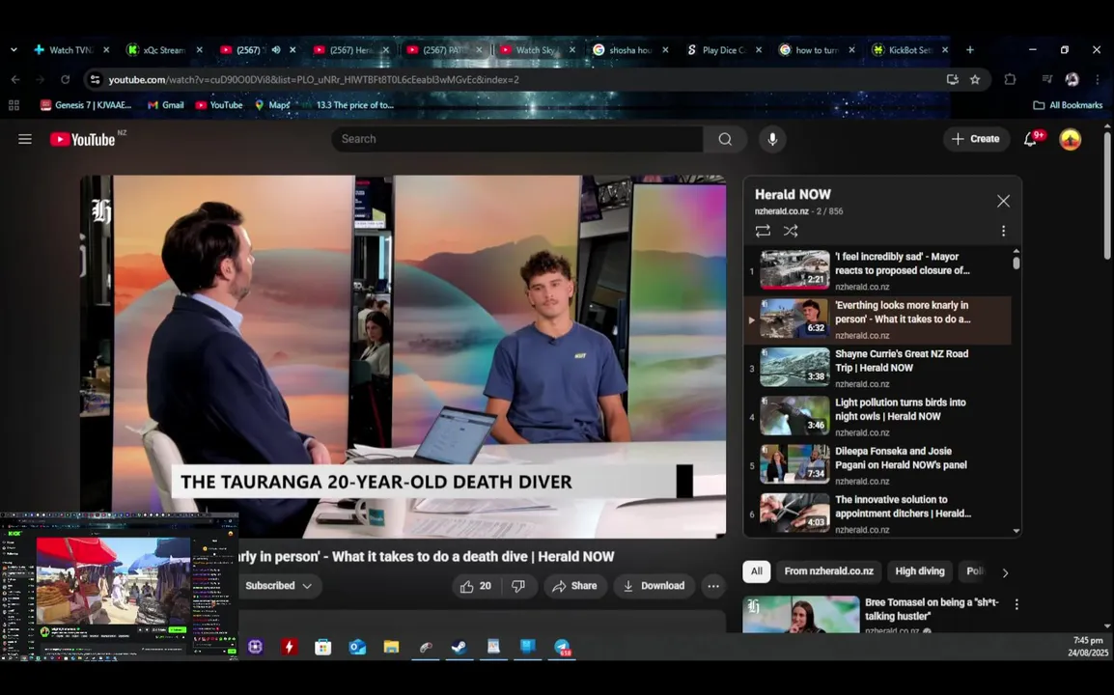Screen dimensions: 1114x695
Task: Show more filter chips with right arrow
Action: pos(1005,572)
